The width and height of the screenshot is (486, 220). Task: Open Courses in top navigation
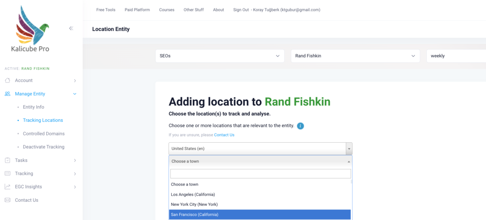point(167,10)
